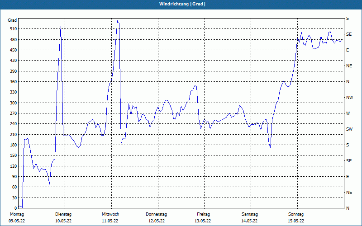
Task: Click the S compass label level with 180
Action: (x=348, y=145)
